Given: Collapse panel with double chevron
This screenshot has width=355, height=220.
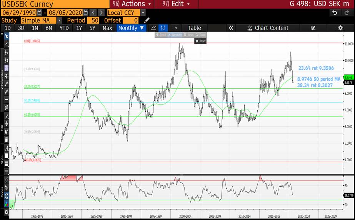Looking at the screenshot, I should click(231, 28).
